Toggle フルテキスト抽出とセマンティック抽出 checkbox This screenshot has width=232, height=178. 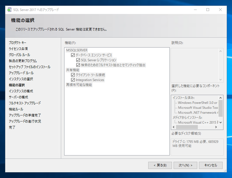click(78, 65)
